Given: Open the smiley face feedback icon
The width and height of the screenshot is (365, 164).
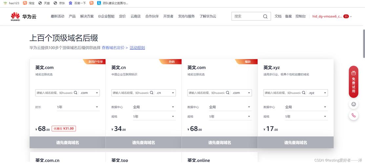Looking at the screenshot, I should pyautogui.click(x=354, y=104).
